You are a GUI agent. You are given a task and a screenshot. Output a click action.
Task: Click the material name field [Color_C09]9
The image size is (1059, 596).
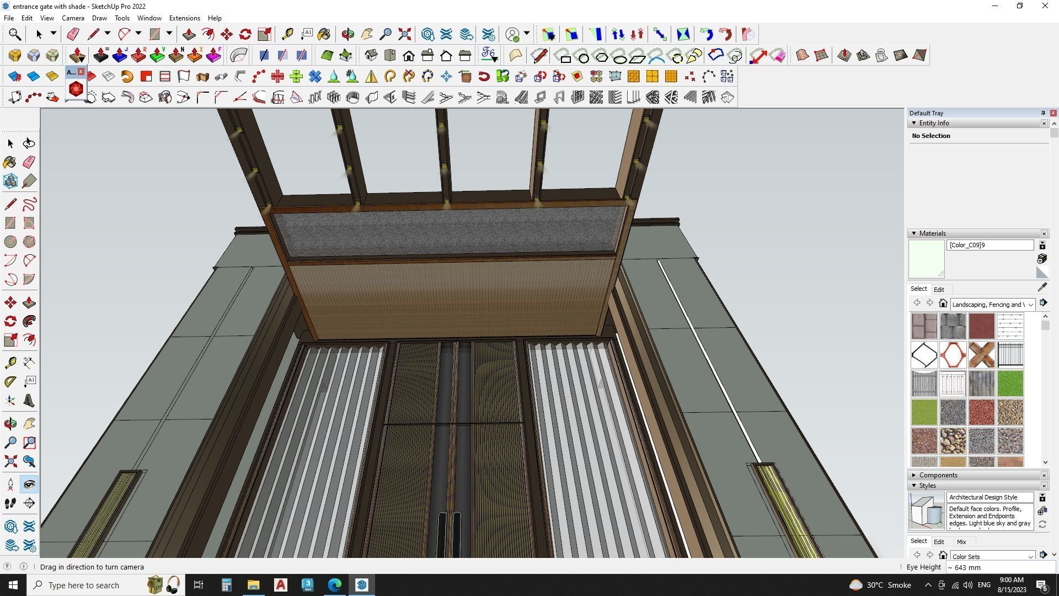coord(990,245)
